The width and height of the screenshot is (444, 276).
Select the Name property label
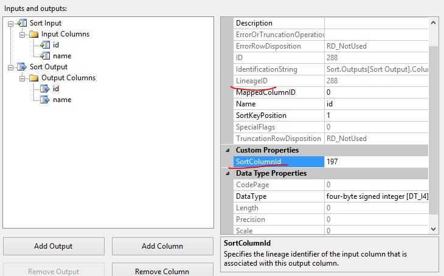(x=246, y=104)
